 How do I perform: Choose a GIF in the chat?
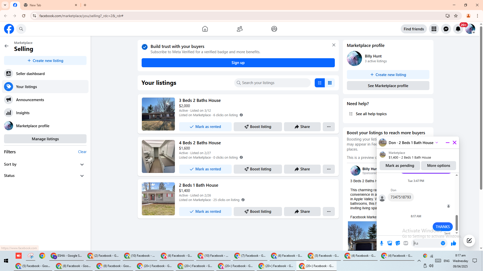[x=406, y=243]
